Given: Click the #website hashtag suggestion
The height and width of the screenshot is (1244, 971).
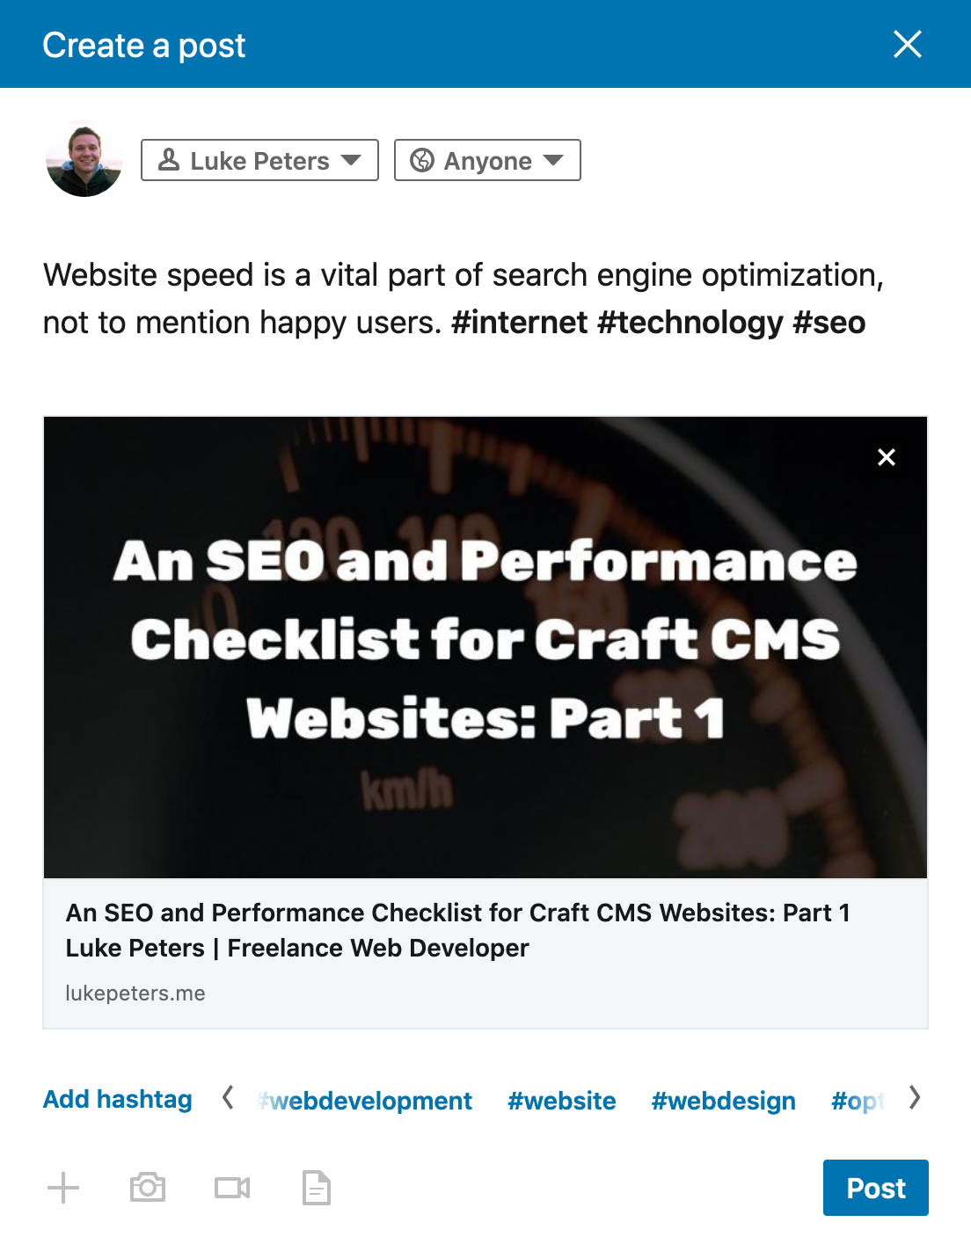Looking at the screenshot, I should click(x=561, y=1100).
